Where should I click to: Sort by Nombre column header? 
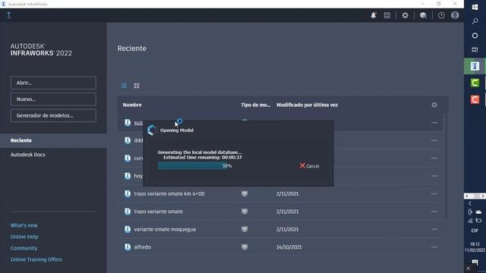132,105
